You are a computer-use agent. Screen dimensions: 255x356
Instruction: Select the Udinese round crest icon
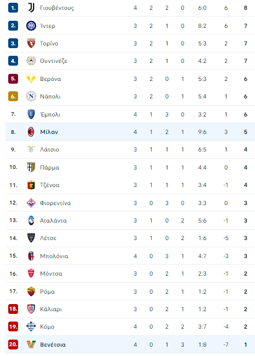[31, 61]
